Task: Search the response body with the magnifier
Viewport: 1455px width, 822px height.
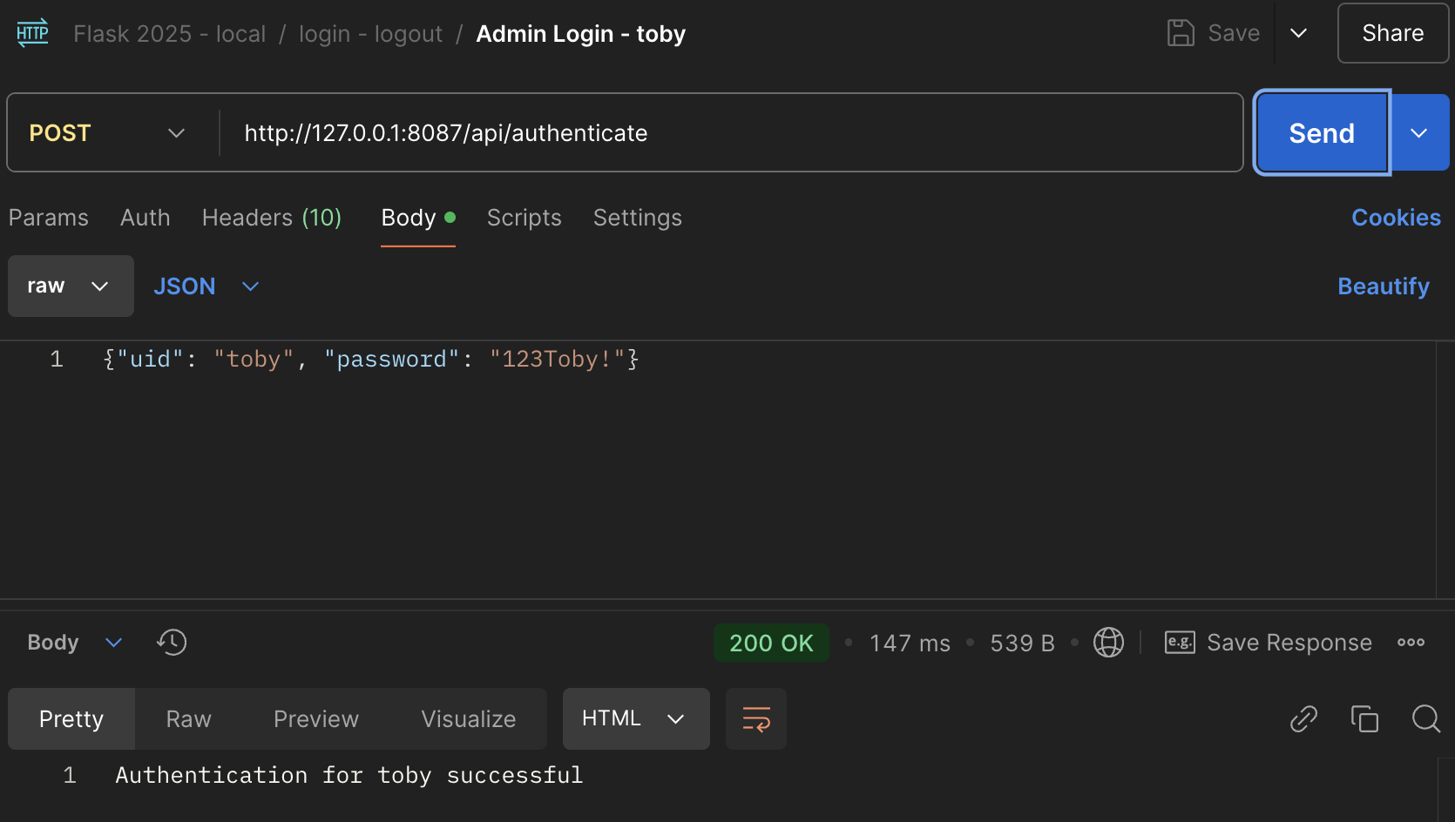Action: (x=1425, y=718)
